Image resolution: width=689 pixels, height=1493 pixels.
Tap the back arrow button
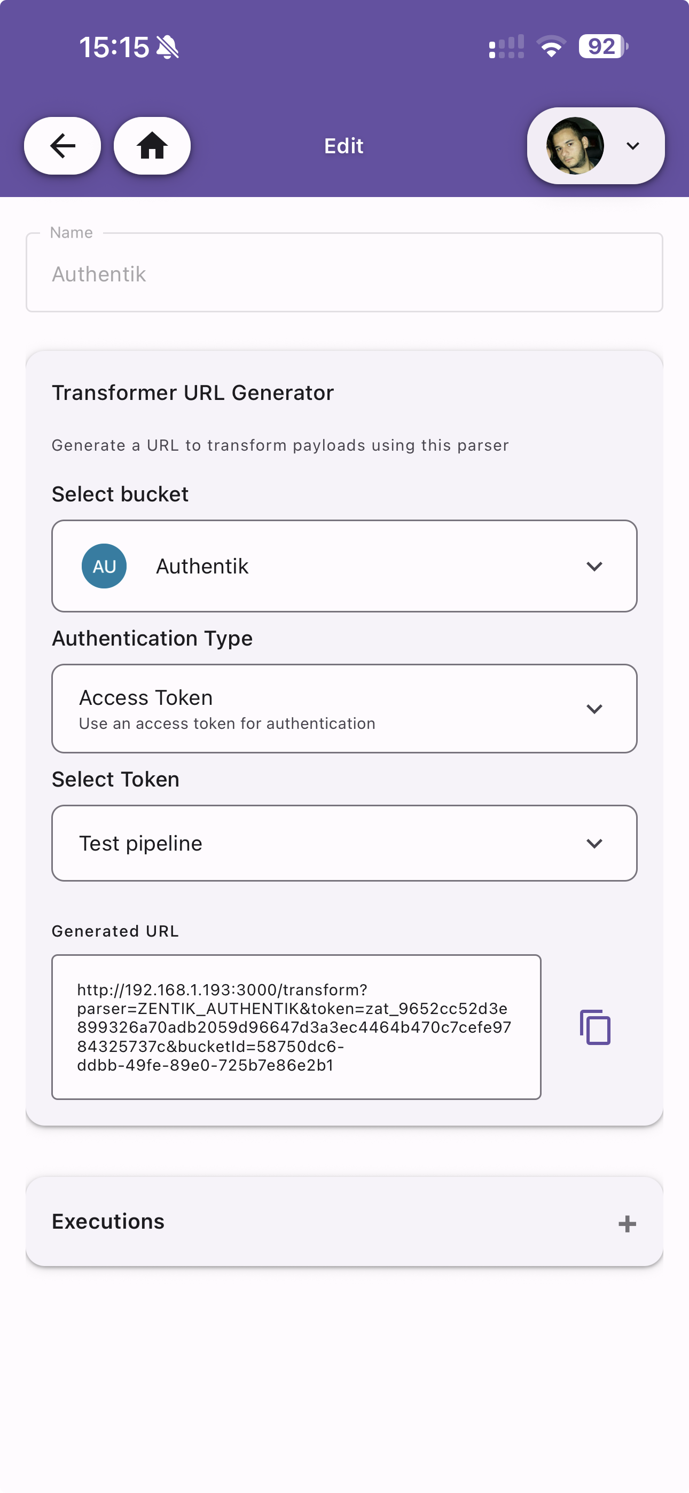click(x=62, y=145)
